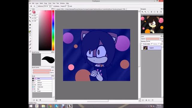Adjust layer Opacity slider
The image size is (192, 108).
coord(153,39)
